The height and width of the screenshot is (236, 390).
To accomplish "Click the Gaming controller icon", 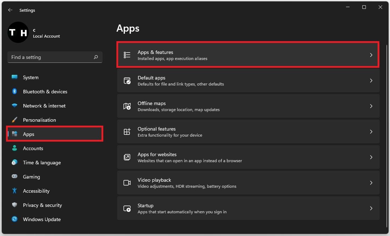I will pyautogui.click(x=15, y=177).
